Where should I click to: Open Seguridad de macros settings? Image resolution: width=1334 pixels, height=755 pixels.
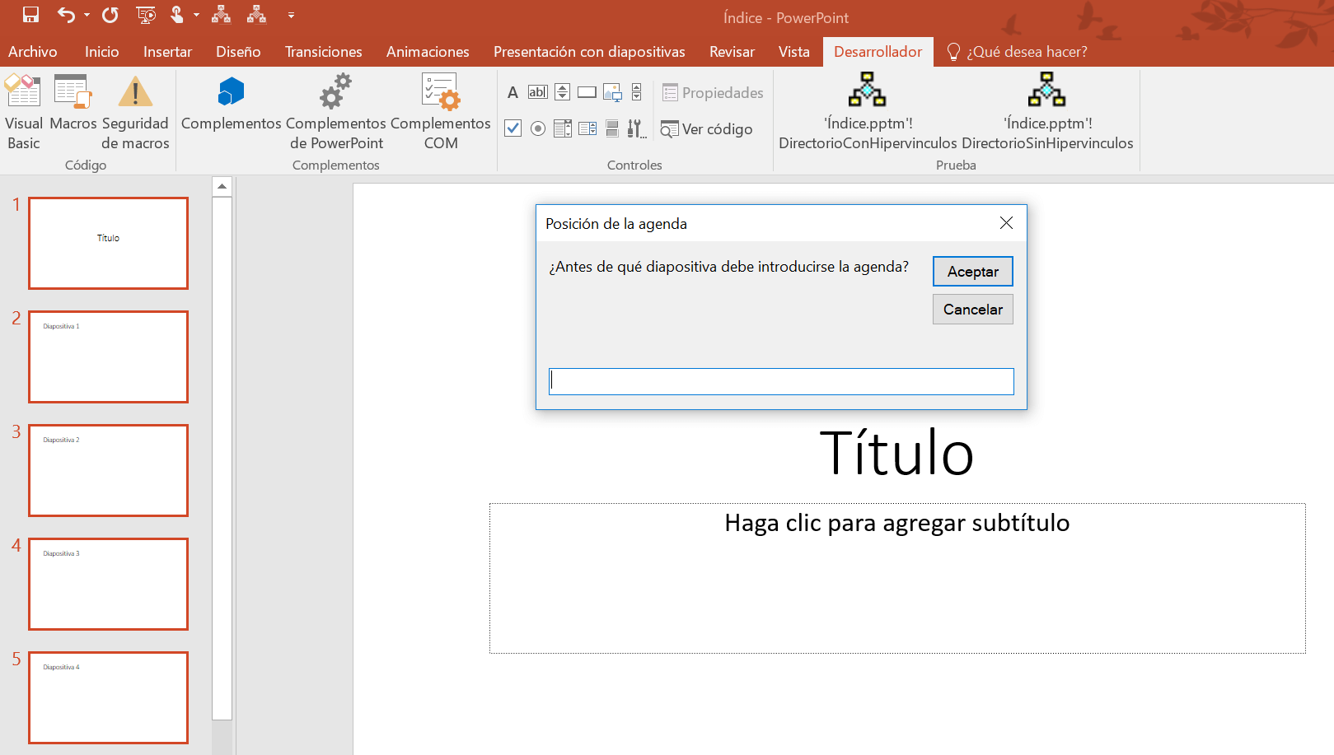pos(135,112)
